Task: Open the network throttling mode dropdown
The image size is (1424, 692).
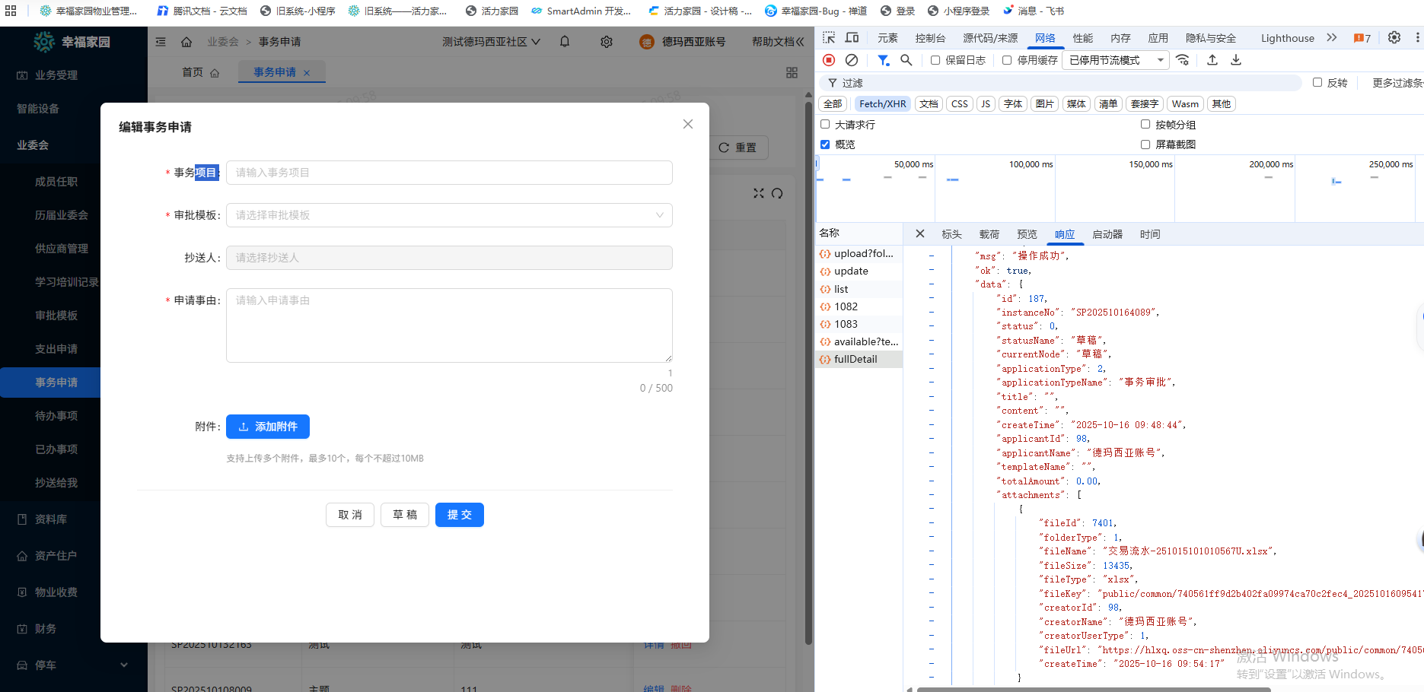Action: (x=1117, y=60)
